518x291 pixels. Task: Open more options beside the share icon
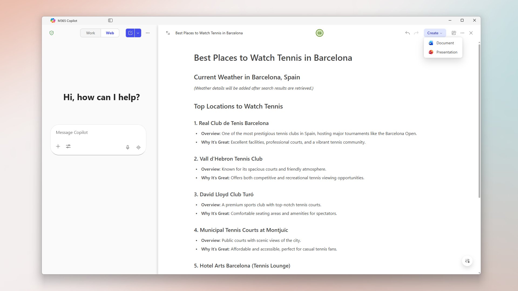click(462, 33)
